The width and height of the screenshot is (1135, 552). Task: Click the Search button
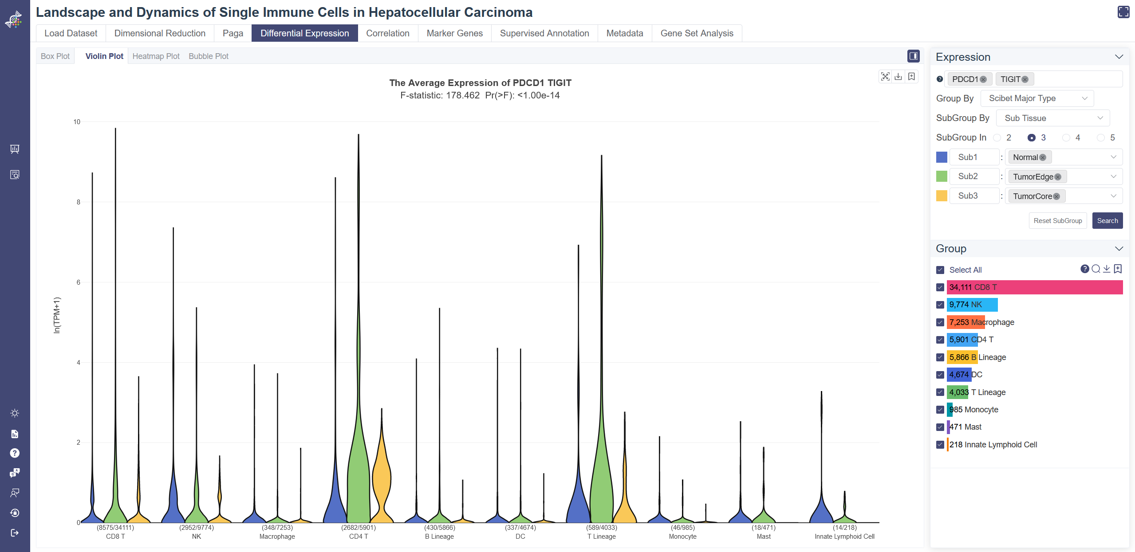[1107, 221]
